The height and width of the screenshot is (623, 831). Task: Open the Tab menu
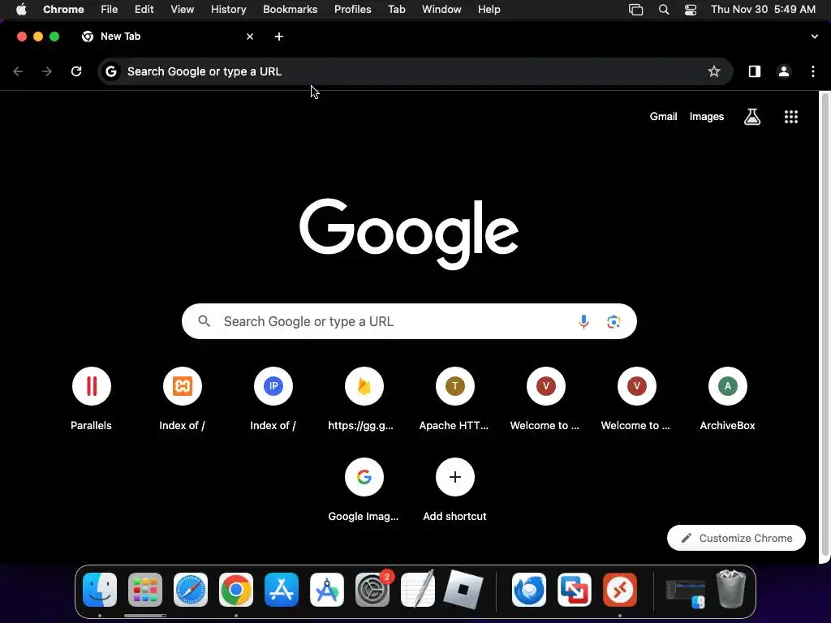point(396,10)
